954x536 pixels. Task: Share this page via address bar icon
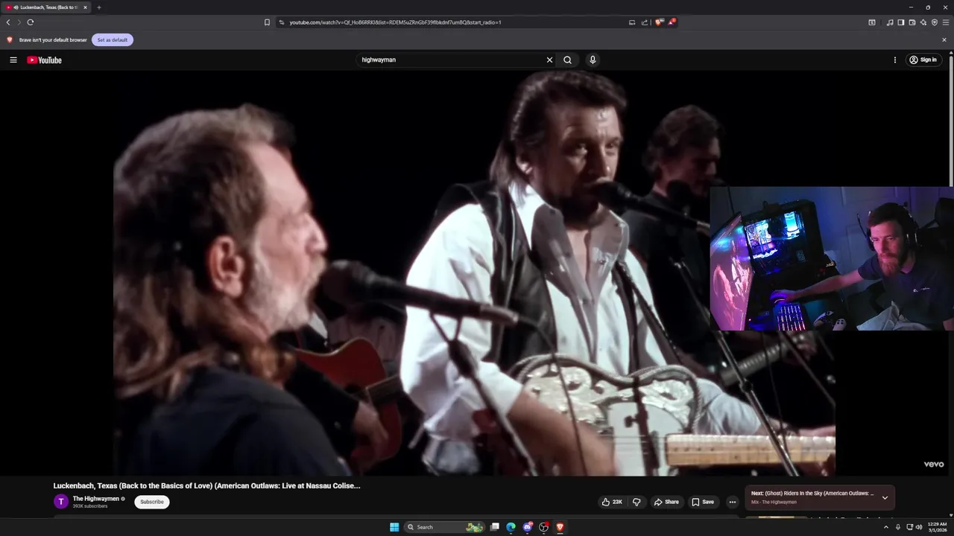pyautogui.click(x=645, y=22)
